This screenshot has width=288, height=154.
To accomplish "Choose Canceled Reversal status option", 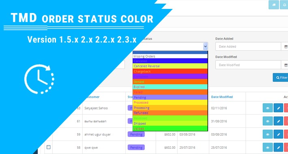I will coord(170,66).
